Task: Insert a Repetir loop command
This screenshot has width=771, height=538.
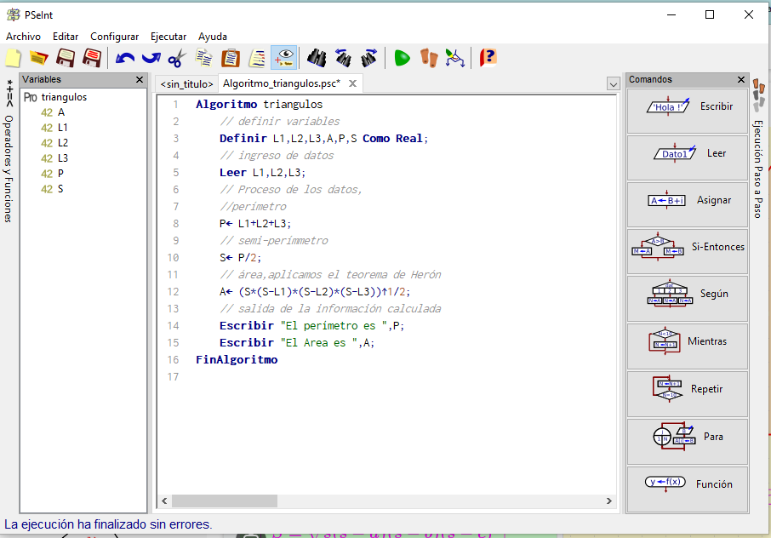Action: pos(688,393)
